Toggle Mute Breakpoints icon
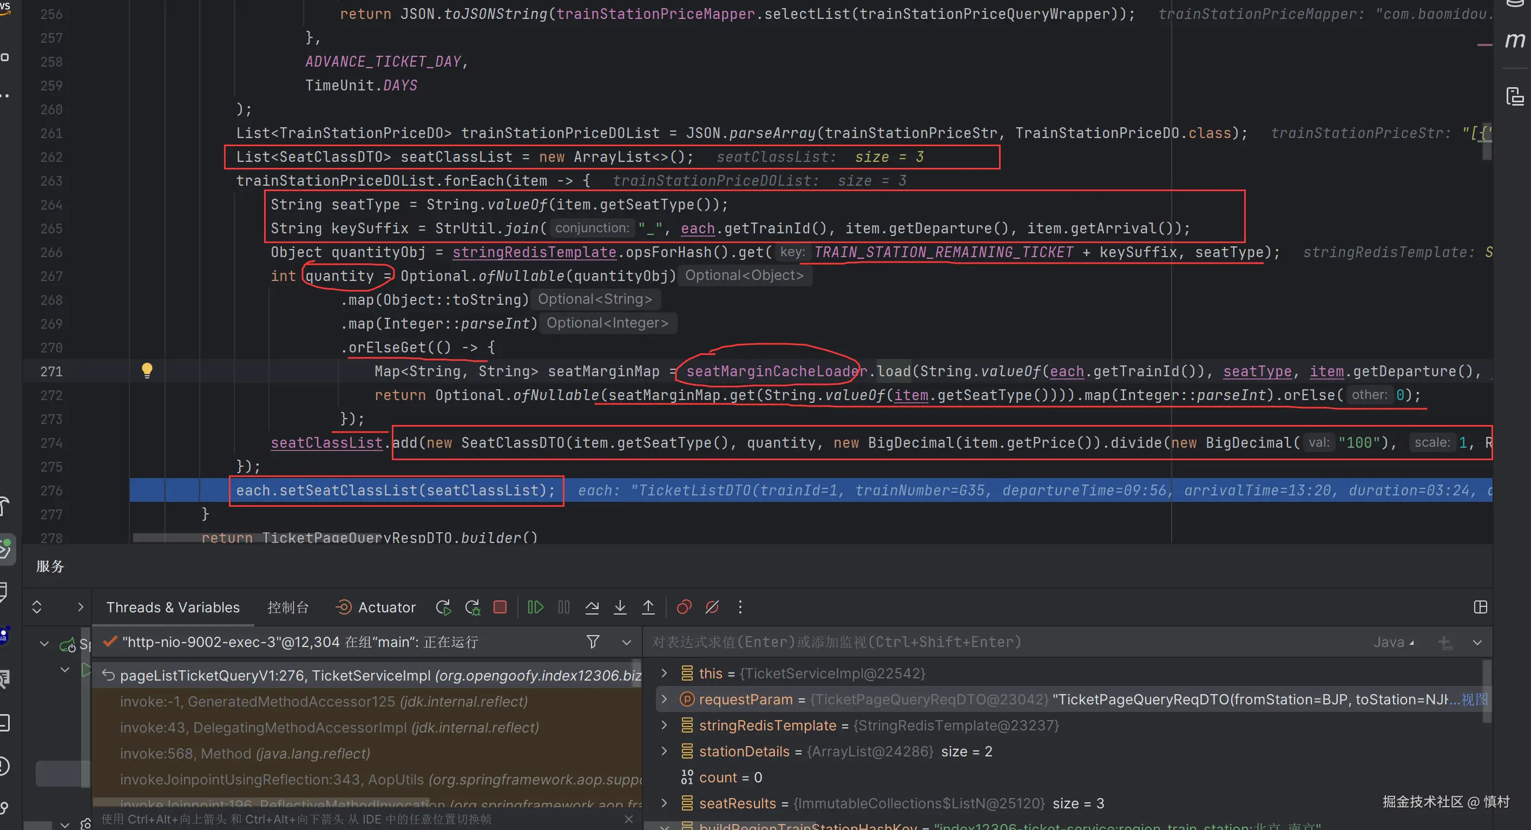 (712, 607)
